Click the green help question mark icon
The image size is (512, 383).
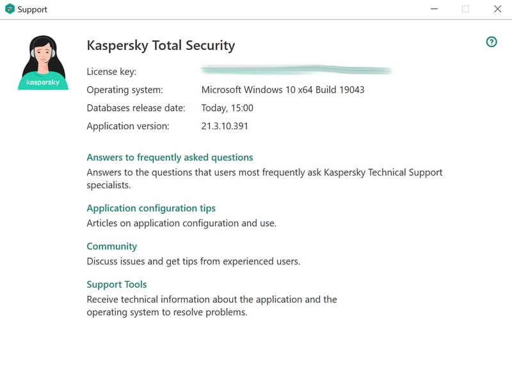492,42
